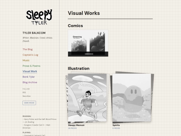181x136 pixels.
Task: Toggle the Dark Mode button
Action: tap(29, 103)
